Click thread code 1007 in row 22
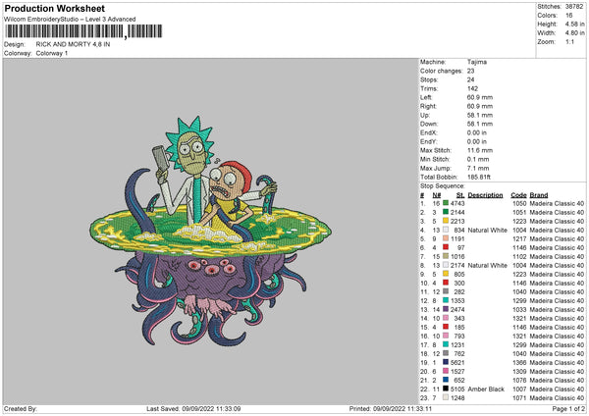589x416 pixels. coord(519,389)
